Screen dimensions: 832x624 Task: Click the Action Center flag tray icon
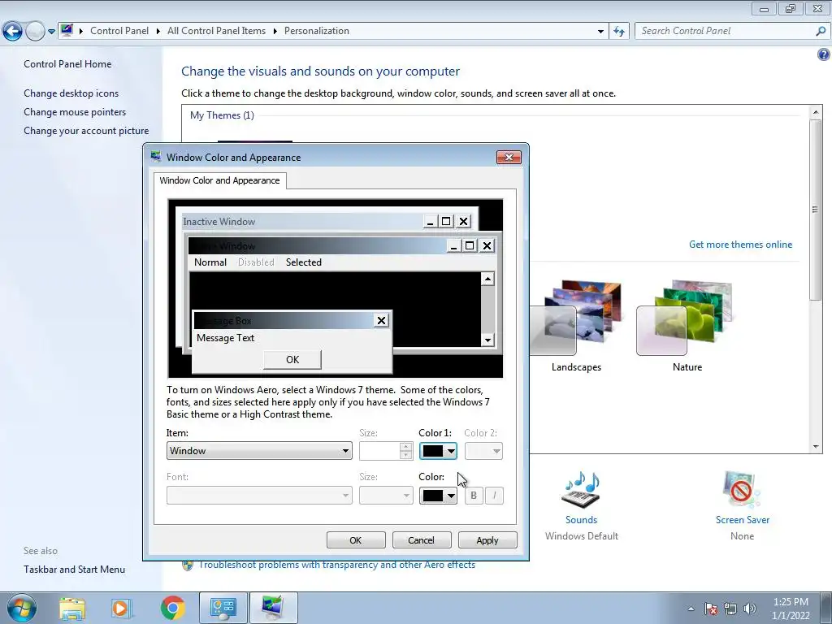coord(711,609)
